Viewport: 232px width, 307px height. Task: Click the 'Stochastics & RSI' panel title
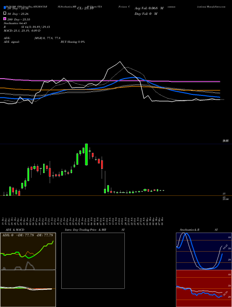[199, 230]
